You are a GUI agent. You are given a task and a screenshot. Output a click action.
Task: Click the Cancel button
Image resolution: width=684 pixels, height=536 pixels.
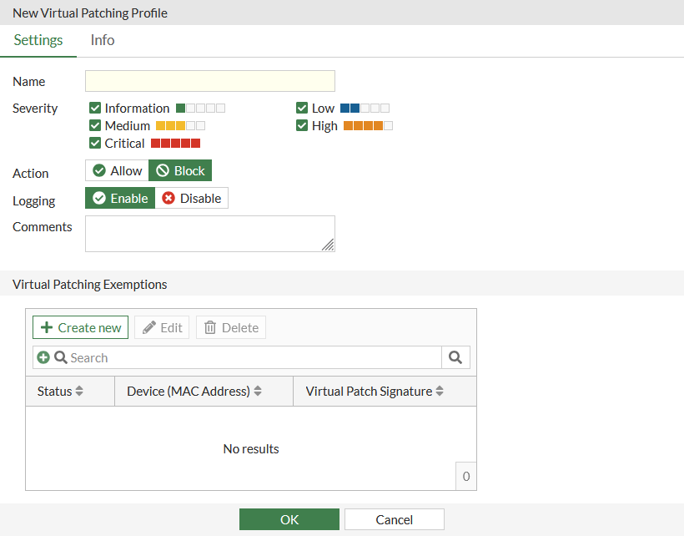(x=394, y=519)
